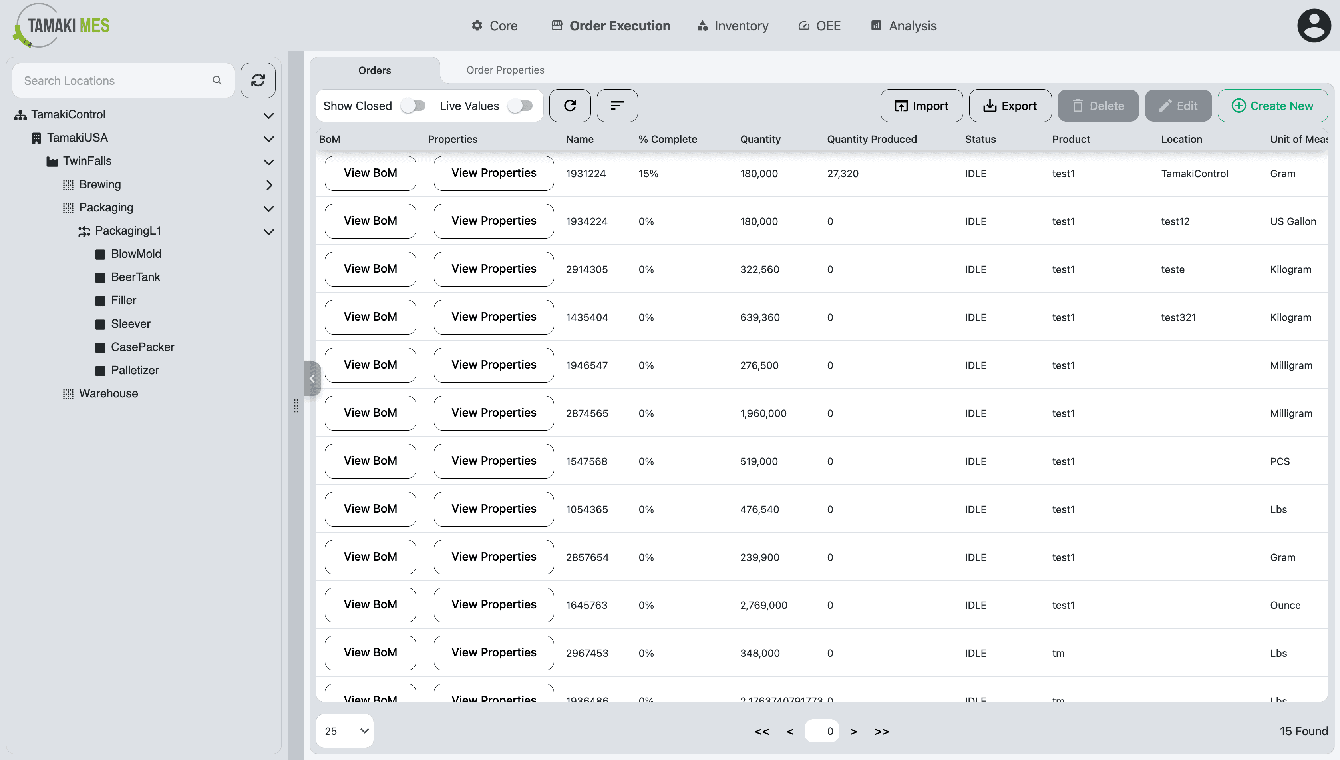The image size is (1340, 760).
Task: Sort by the Quantity Produced column header
Action: pos(872,139)
